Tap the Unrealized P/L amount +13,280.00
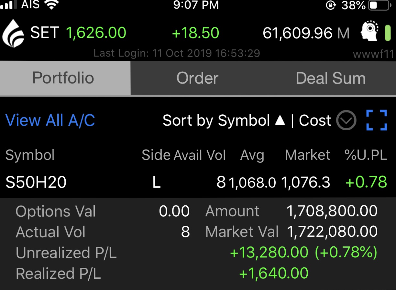 click(269, 253)
